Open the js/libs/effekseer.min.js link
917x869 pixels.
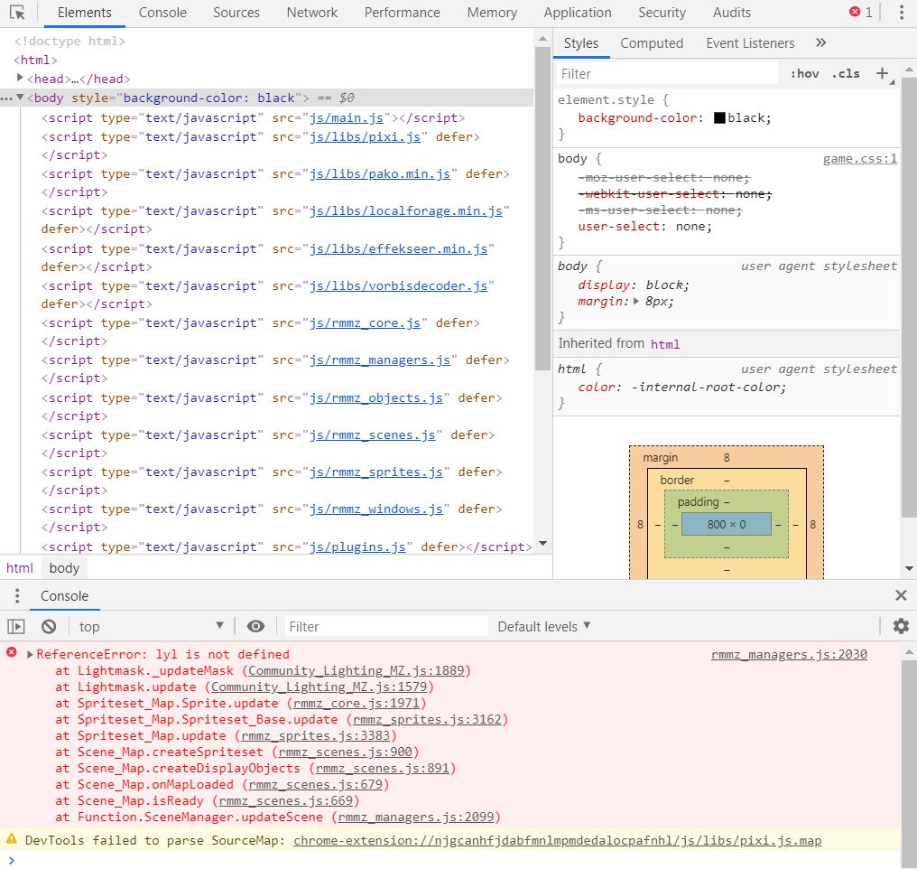pos(398,248)
